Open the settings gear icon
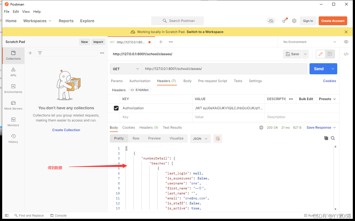Image resolution: width=355 pixels, height=221 pixels. 294,21
